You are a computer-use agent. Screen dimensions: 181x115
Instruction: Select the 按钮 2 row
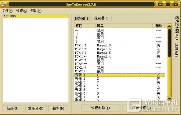coord(119,79)
